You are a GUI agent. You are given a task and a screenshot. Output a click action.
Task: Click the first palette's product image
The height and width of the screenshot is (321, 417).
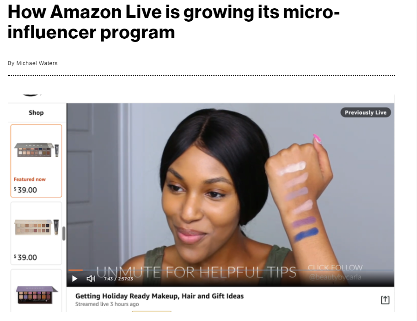coord(36,150)
